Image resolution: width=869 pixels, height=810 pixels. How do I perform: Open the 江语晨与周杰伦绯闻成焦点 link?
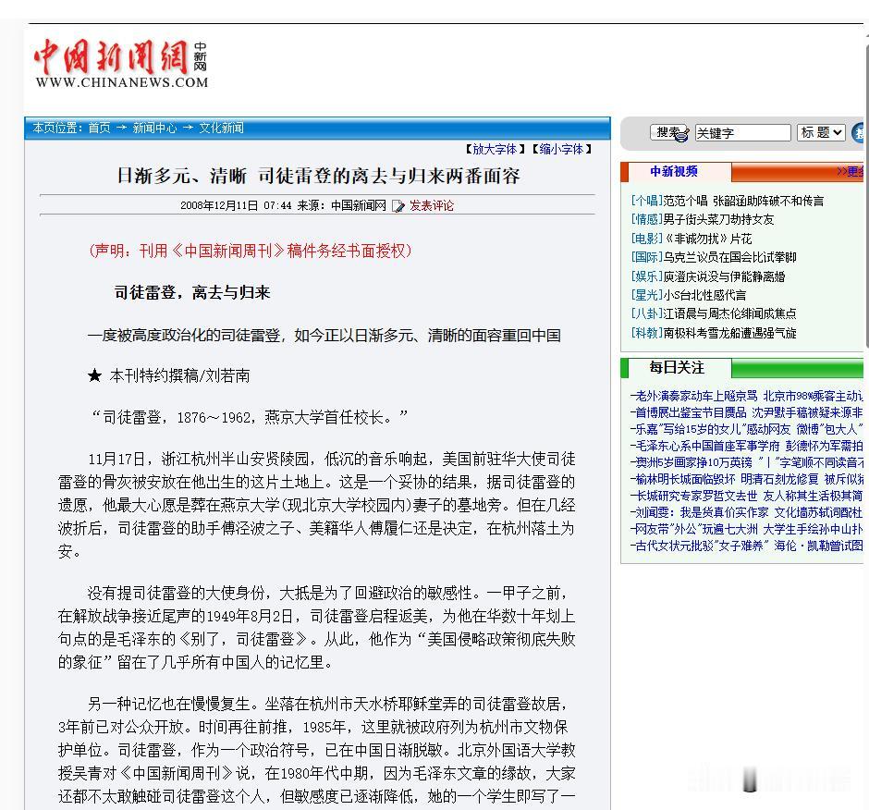tap(729, 313)
